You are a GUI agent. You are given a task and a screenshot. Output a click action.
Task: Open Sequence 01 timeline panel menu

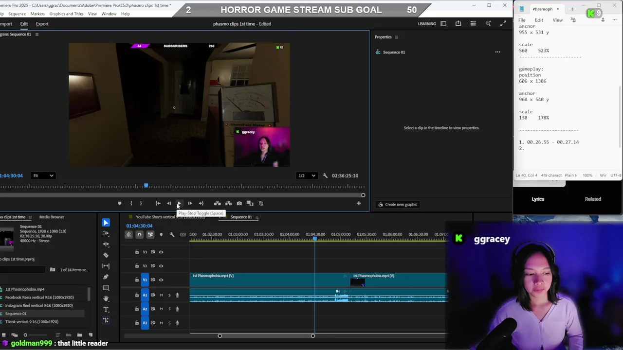pyautogui.click(x=257, y=217)
